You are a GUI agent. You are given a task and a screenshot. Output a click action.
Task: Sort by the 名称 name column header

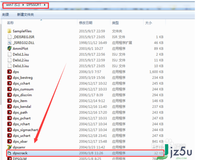(10, 23)
